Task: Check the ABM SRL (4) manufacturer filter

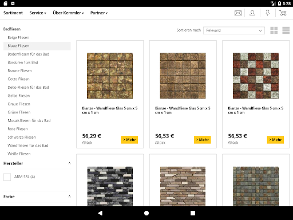Action: [7, 177]
